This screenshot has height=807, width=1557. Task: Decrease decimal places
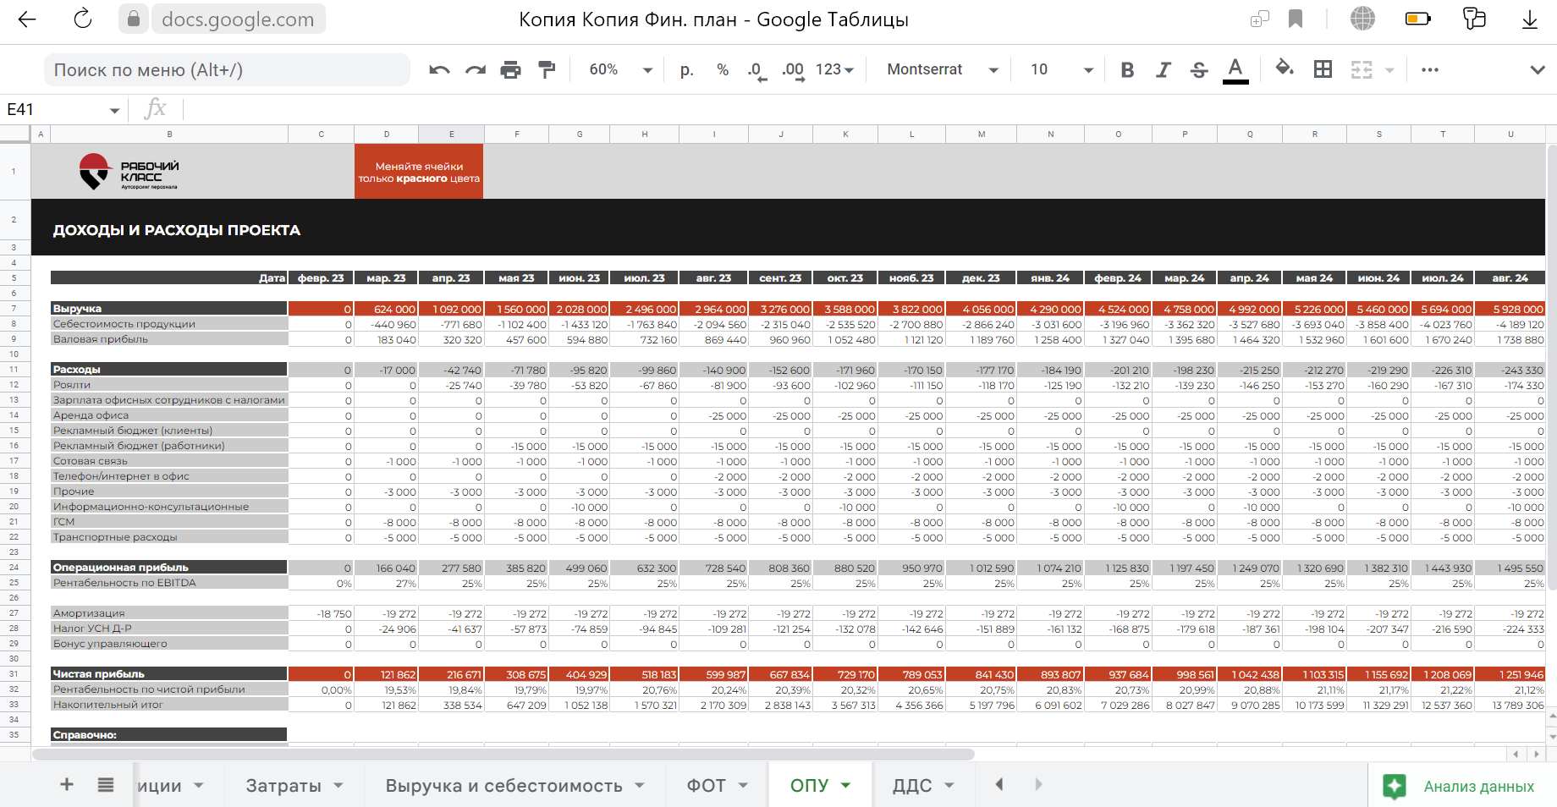[757, 71]
